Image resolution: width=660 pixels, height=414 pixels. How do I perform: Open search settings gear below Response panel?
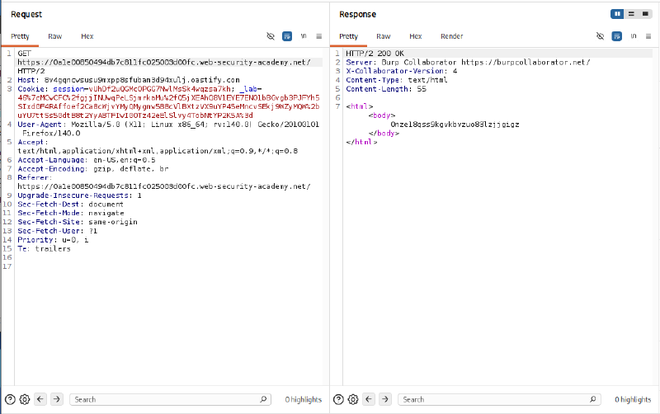[353, 399]
